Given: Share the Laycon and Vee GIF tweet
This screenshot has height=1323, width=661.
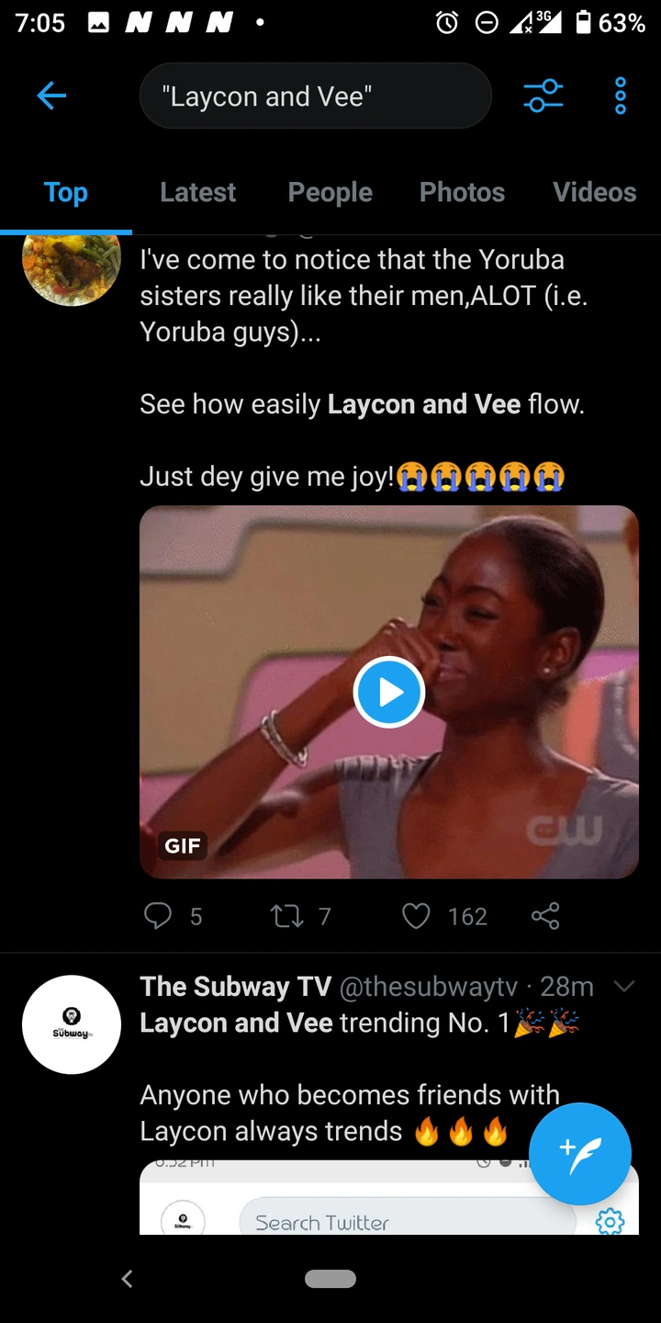Looking at the screenshot, I should [545, 915].
